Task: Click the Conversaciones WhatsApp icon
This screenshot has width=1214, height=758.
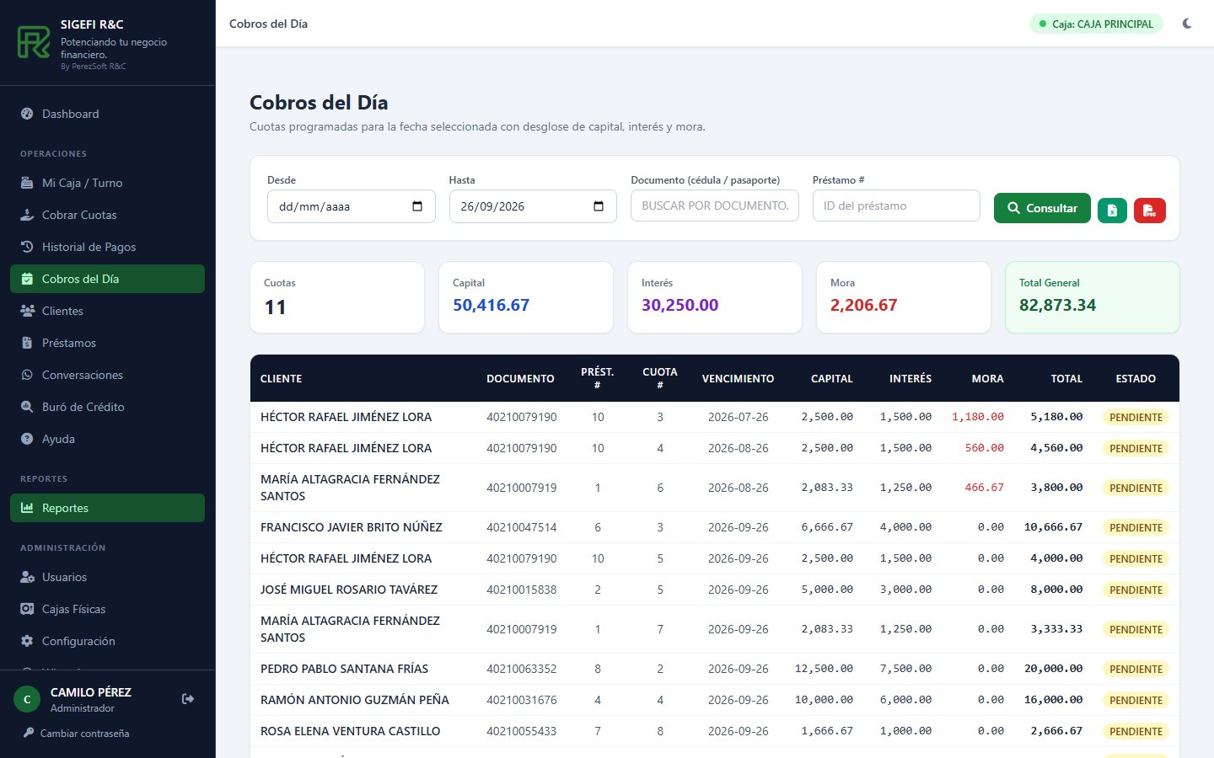Action: click(27, 375)
